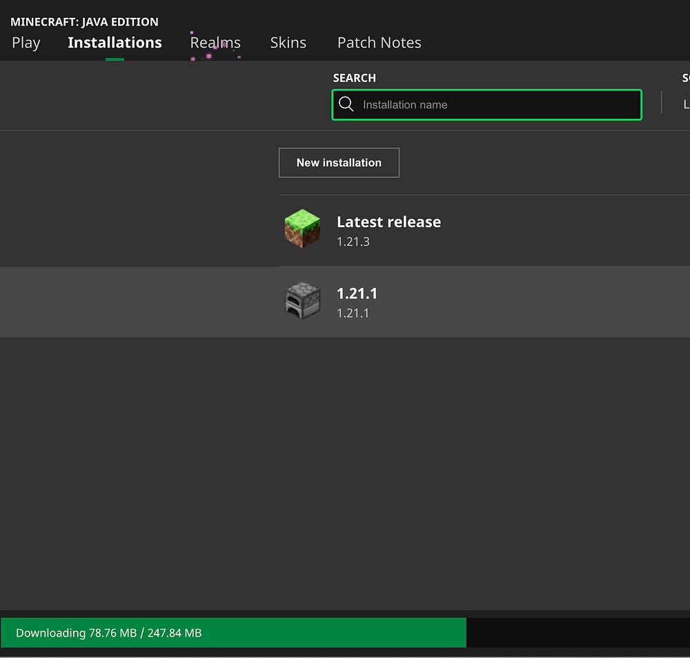Click the Downloading 78.76 MB / 247.84 MB text
The height and width of the screenshot is (658, 690).
[109, 633]
